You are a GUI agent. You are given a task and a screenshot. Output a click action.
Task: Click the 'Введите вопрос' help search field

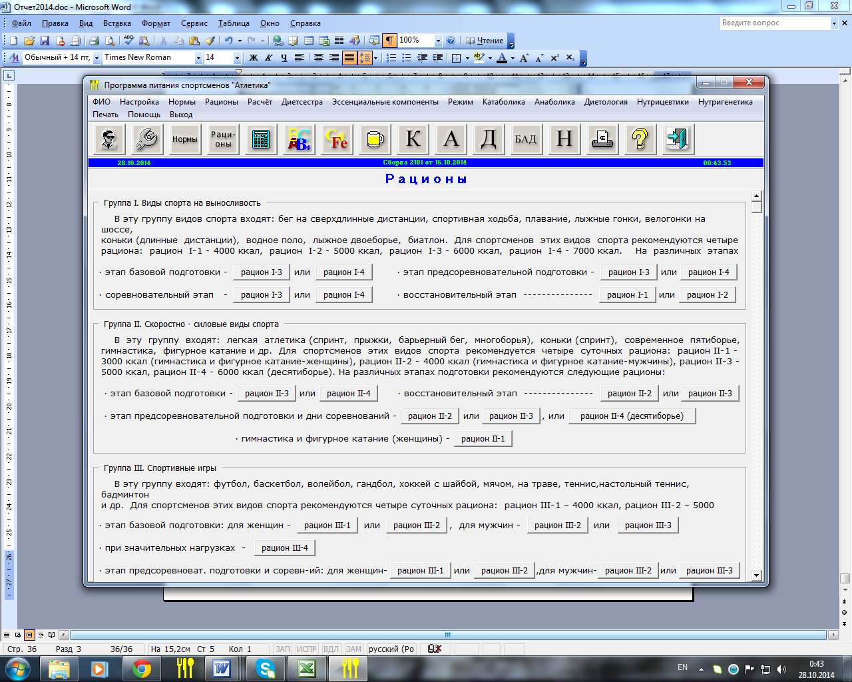pyautogui.click(x=775, y=23)
